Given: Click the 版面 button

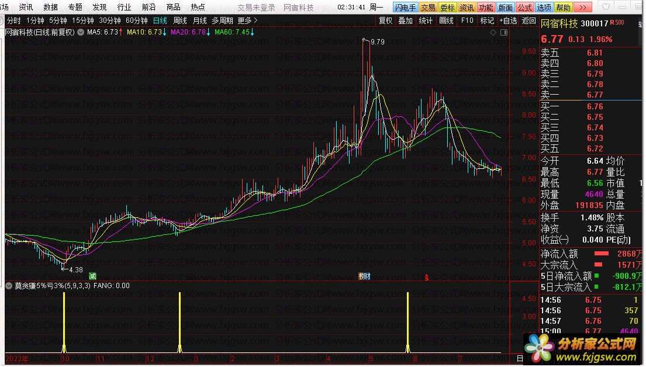Looking at the screenshot, I should point(506,8).
